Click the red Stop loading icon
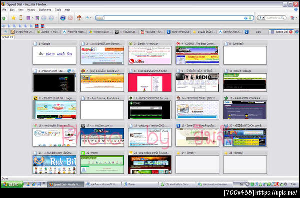 [70, 18]
